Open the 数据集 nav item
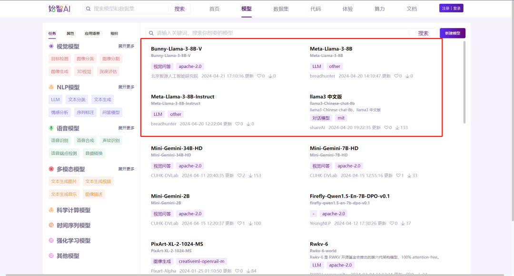The height and width of the screenshot is (276, 514). pos(281,9)
